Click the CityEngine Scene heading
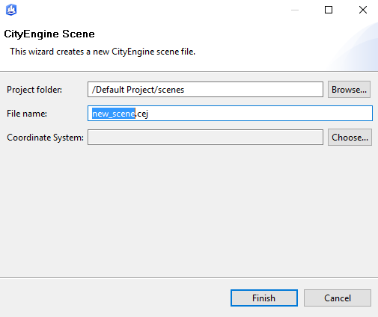The height and width of the screenshot is (317, 378). point(49,34)
